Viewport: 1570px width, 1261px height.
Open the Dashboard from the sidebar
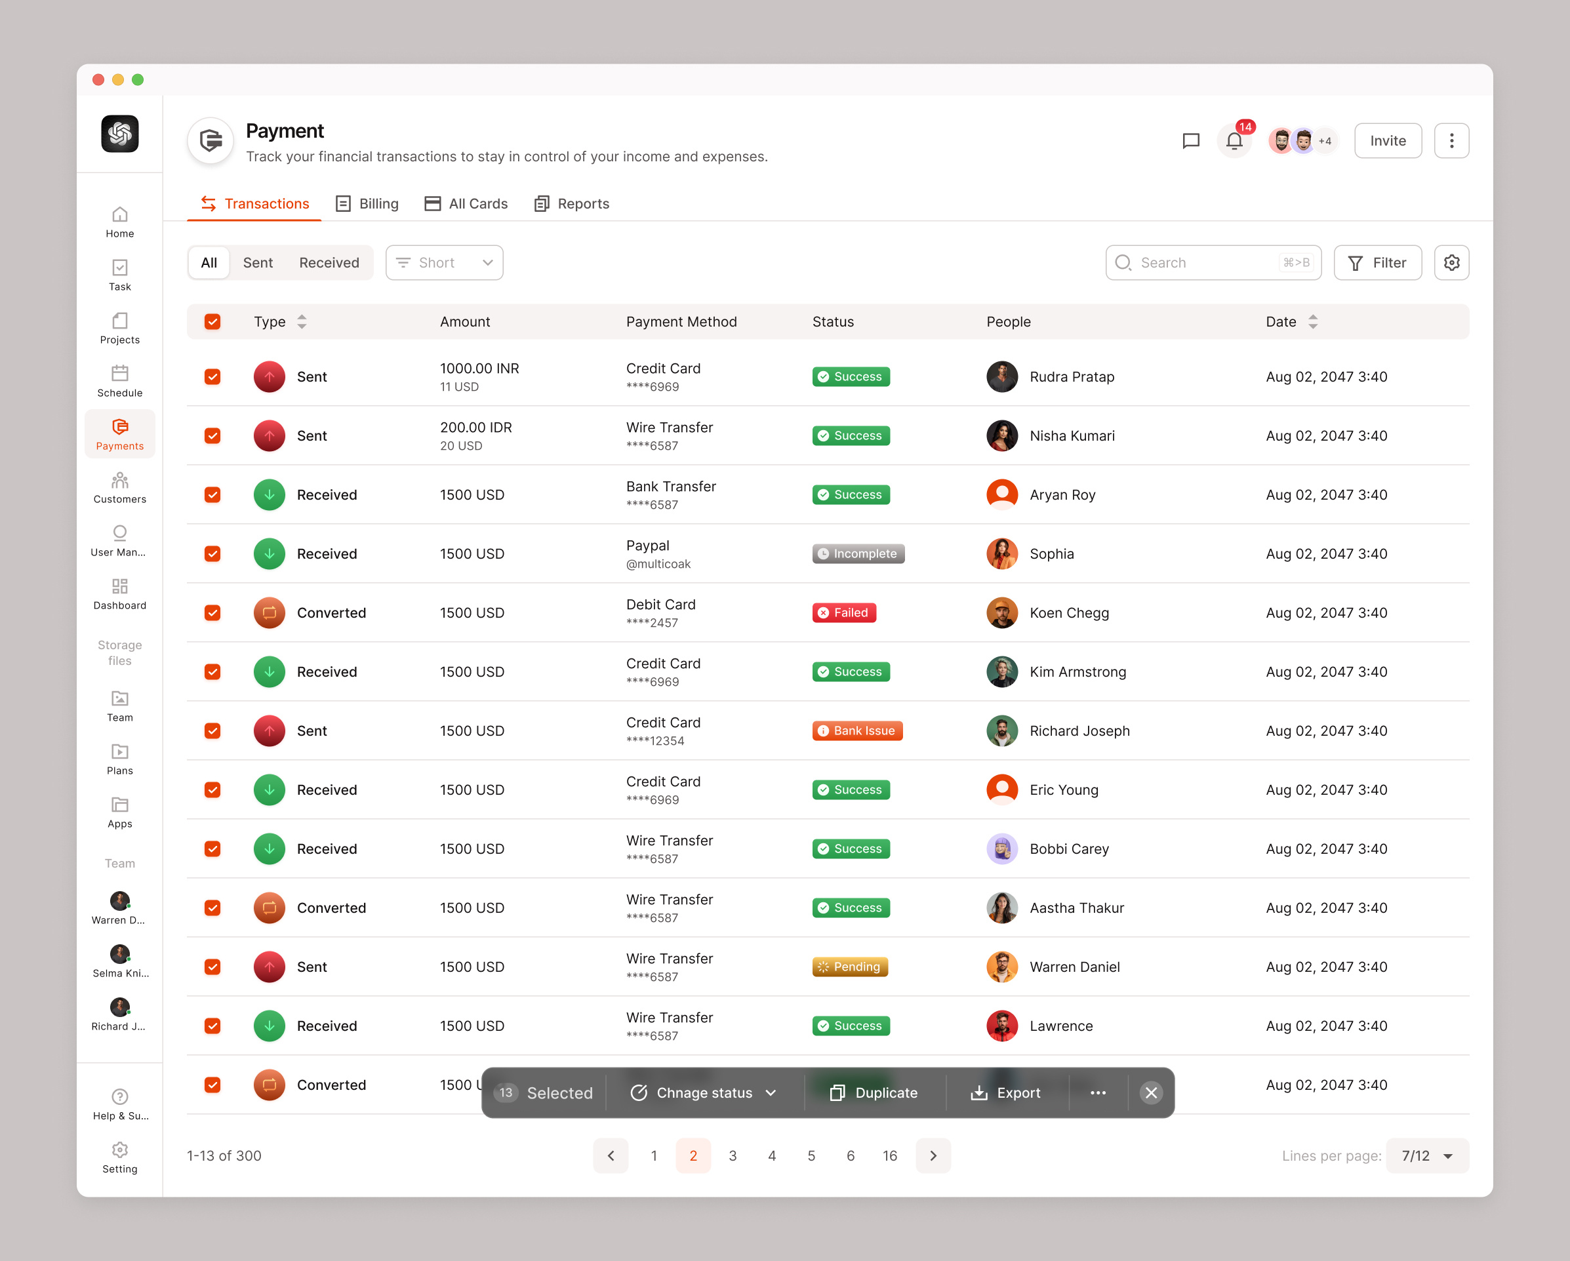pos(119,593)
